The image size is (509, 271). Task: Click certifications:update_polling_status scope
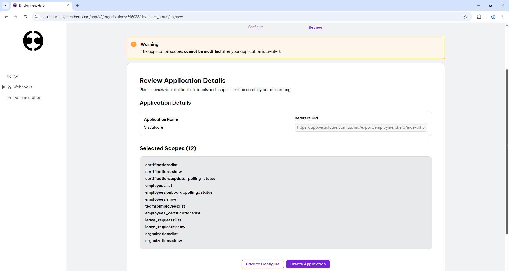click(180, 179)
